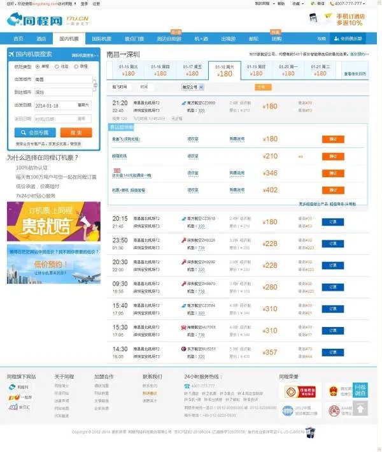382x452 pixels.
Task: Click the blue globe award badge in footer
Action: pyautogui.click(x=288, y=411)
